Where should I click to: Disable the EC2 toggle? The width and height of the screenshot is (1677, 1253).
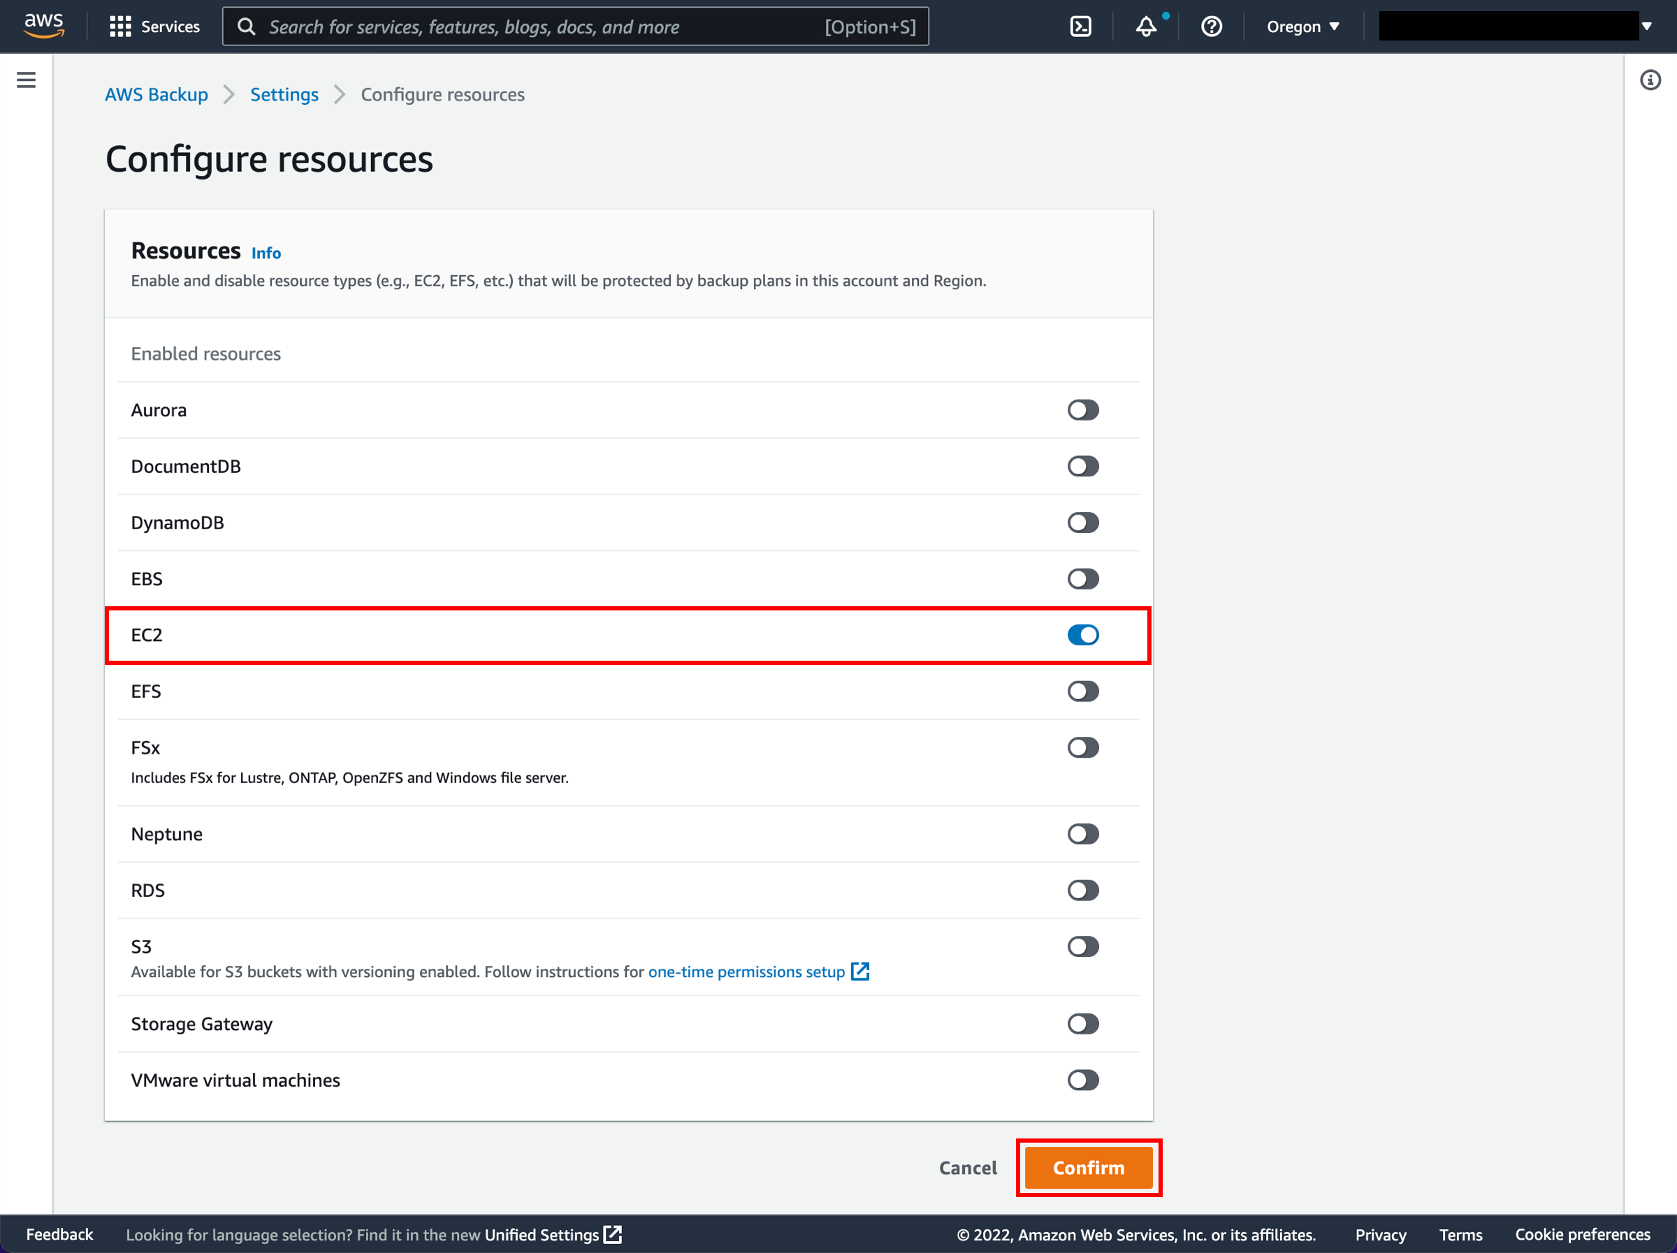(x=1082, y=634)
